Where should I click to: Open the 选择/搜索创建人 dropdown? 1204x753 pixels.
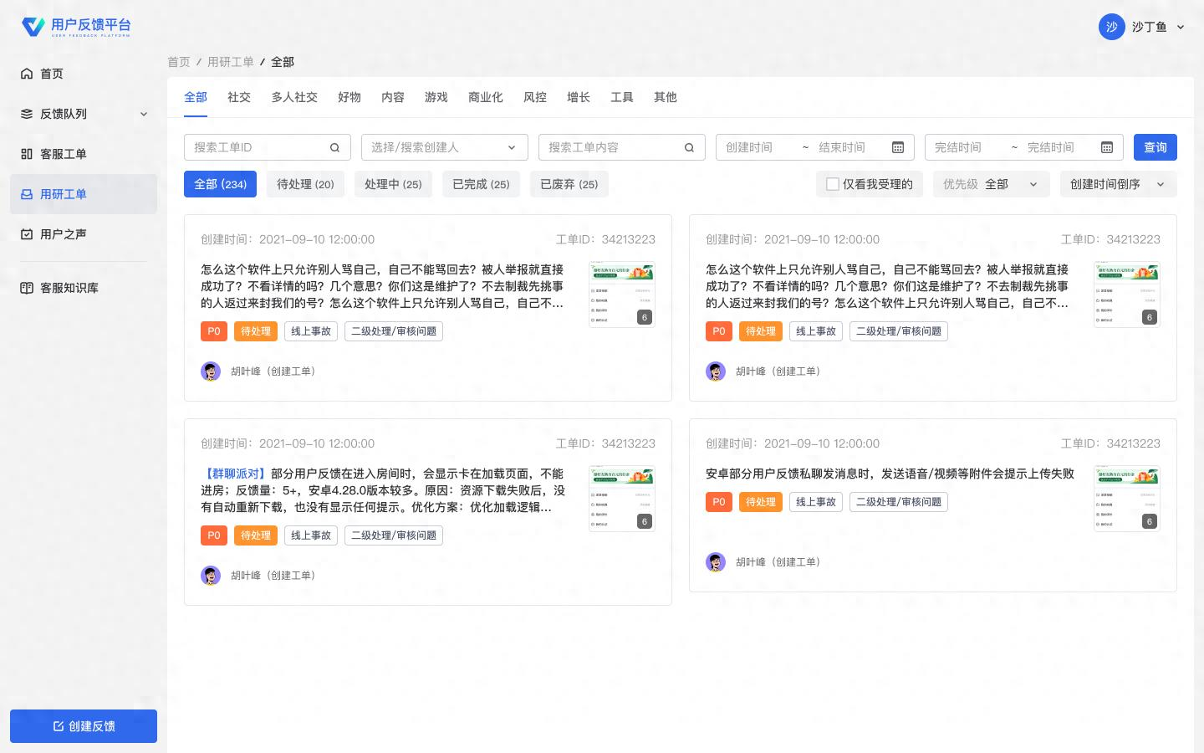click(x=445, y=147)
